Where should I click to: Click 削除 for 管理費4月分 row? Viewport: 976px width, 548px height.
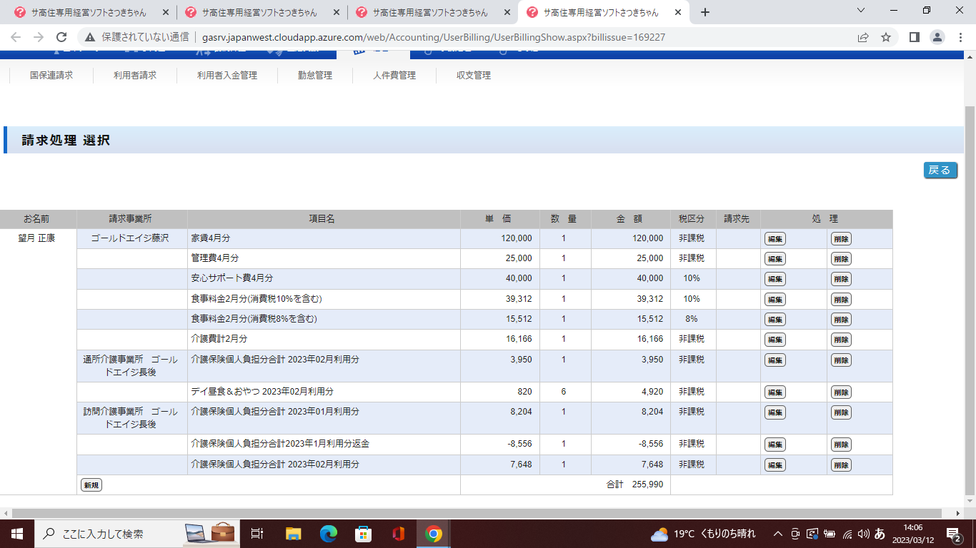(841, 259)
